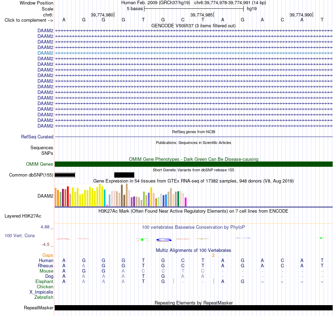
Task: Click the 'RefSeq genes from NCBI' title
Action: pos(193,132)
